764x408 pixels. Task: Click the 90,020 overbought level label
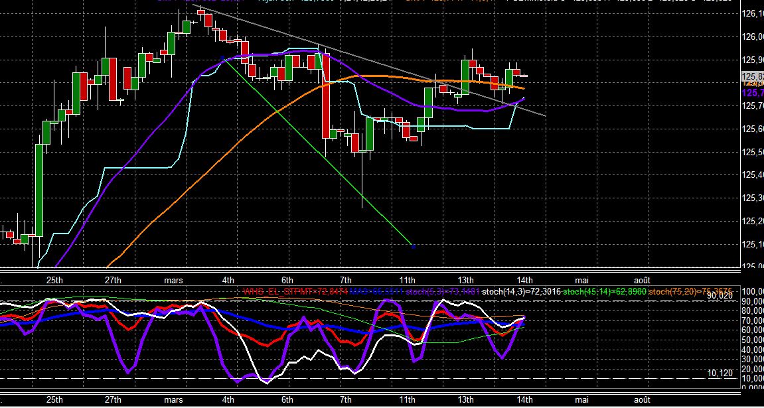click(721, 295)
